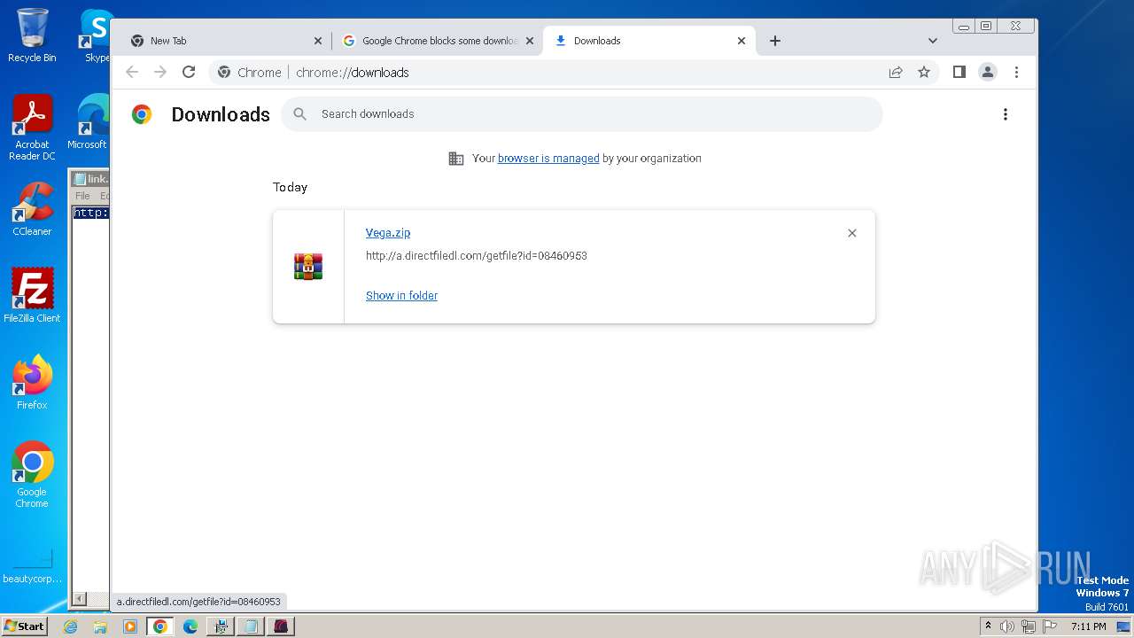Image resolution: width=1134 pixels, height=638 pixels.
Task: Open Chrome's three-dot main menu
Action: click(1016, 72)
